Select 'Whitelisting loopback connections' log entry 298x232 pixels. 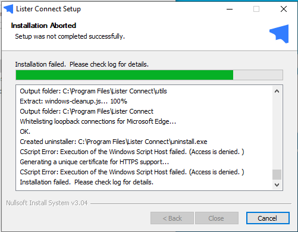[x=98, y=121]
